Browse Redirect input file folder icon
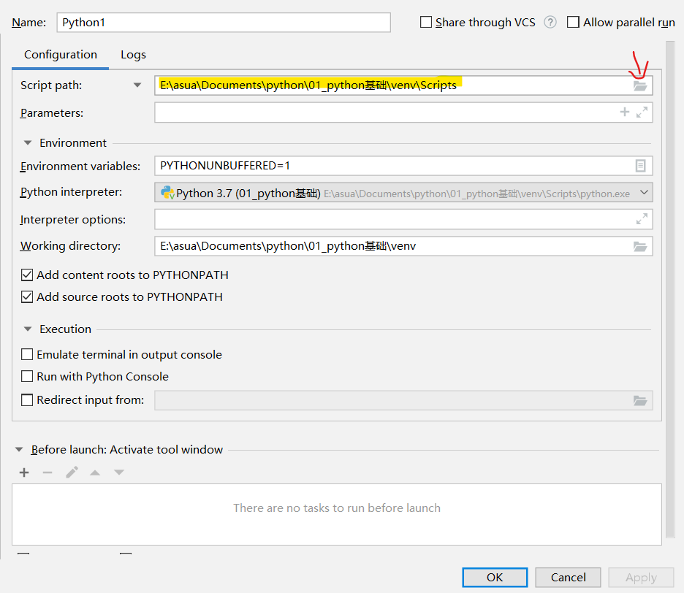This screenshot has height=593, width=684. point(640,400)
